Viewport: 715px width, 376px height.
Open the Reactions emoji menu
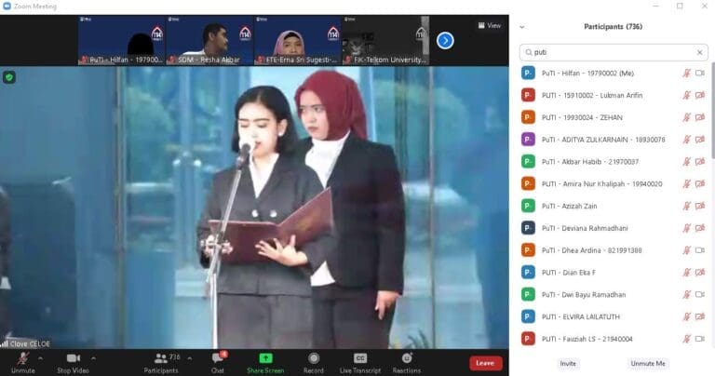click(x=406, y=358)
